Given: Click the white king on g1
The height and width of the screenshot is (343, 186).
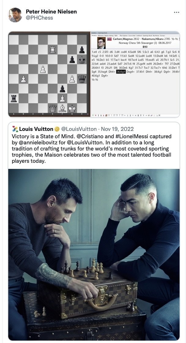Looking at the screenshot, I should (72, 108).
